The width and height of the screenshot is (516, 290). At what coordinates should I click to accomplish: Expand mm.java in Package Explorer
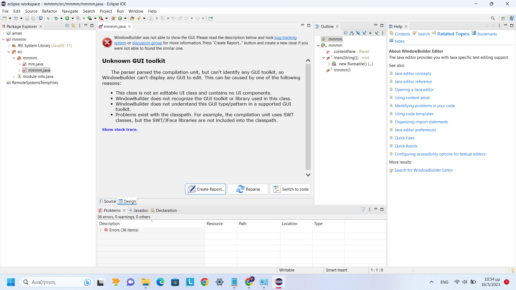pyautogui.click(x=19, y=64)
